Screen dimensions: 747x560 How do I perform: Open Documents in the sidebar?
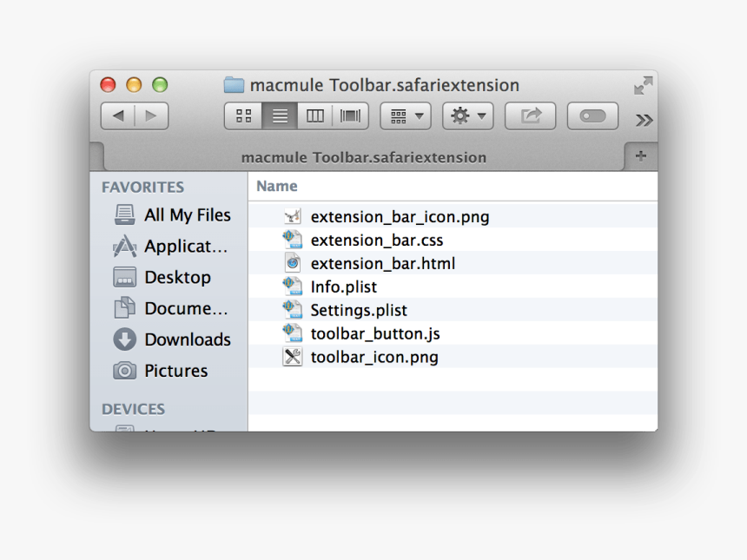point(171,308)
